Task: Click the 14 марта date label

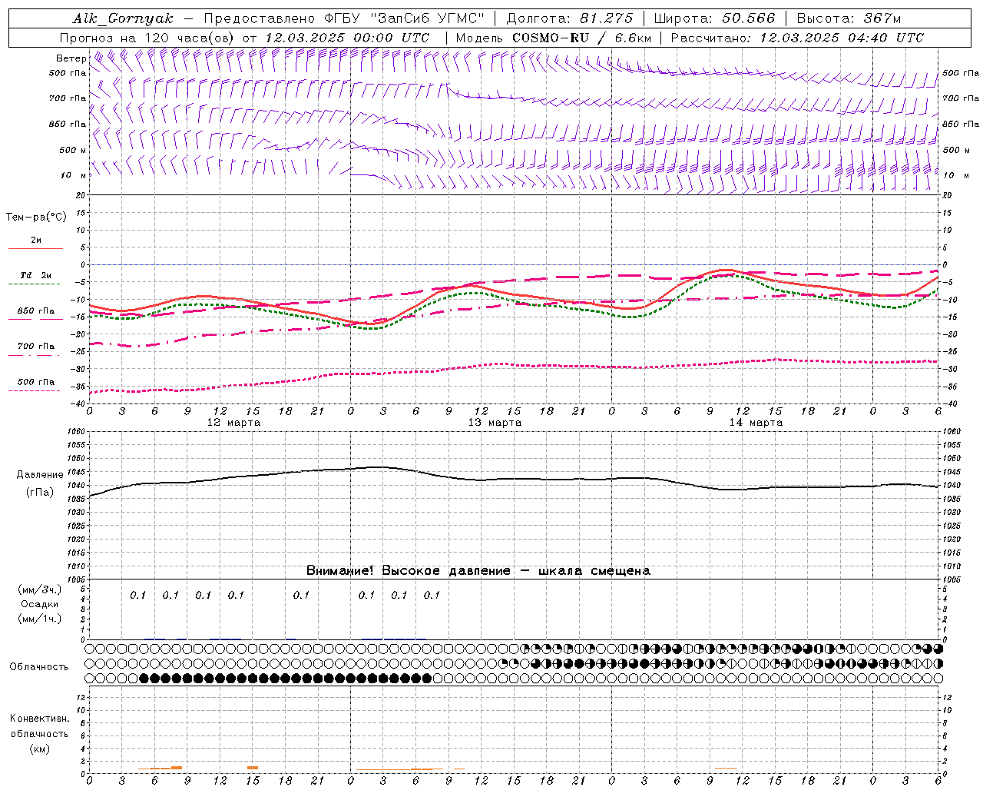Action: pos(756,422)
